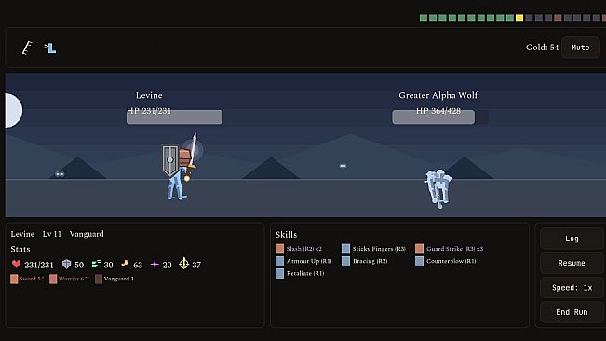Image resolution: width=606 pixels, height=341 pixels.
Task: Click the sword item icon in top bar
Action: pyautogui.click(x=27, y=48)
